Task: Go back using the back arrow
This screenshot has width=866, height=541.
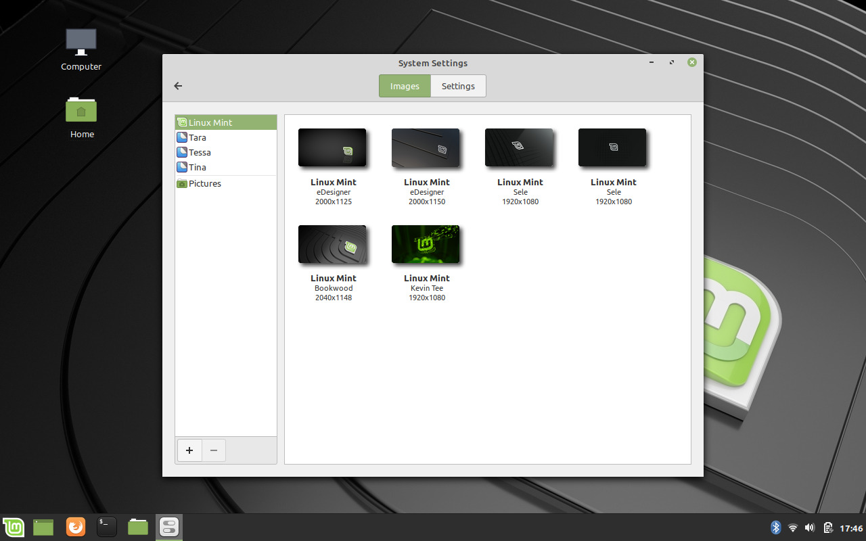Action: coord(177,86)
